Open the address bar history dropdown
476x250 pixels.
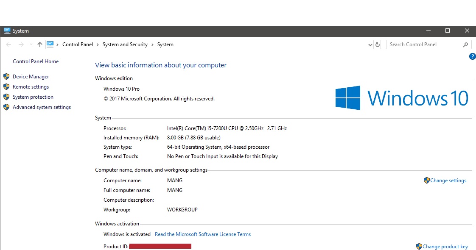tap(370, 44)
